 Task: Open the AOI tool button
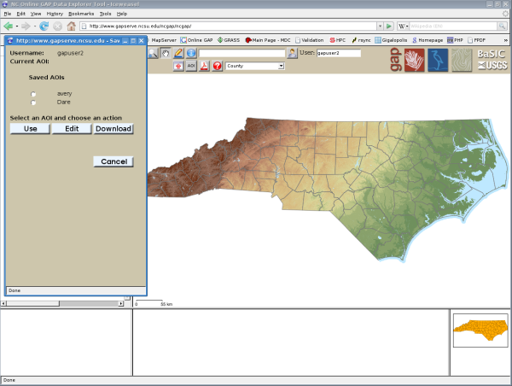pyautogui.click(x=191, y=66)
